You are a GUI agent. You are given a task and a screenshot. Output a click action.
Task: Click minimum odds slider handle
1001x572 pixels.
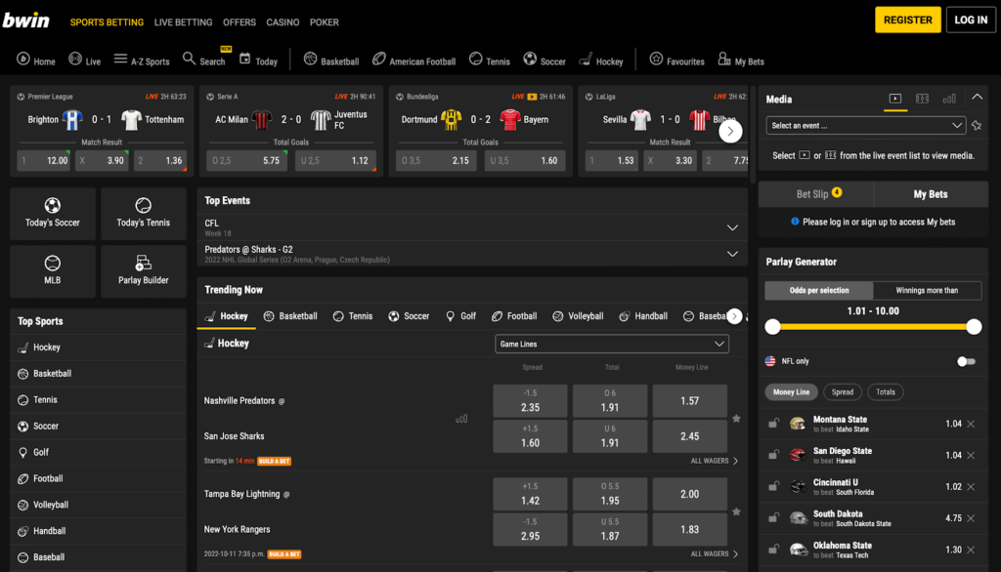pos(772,327)
